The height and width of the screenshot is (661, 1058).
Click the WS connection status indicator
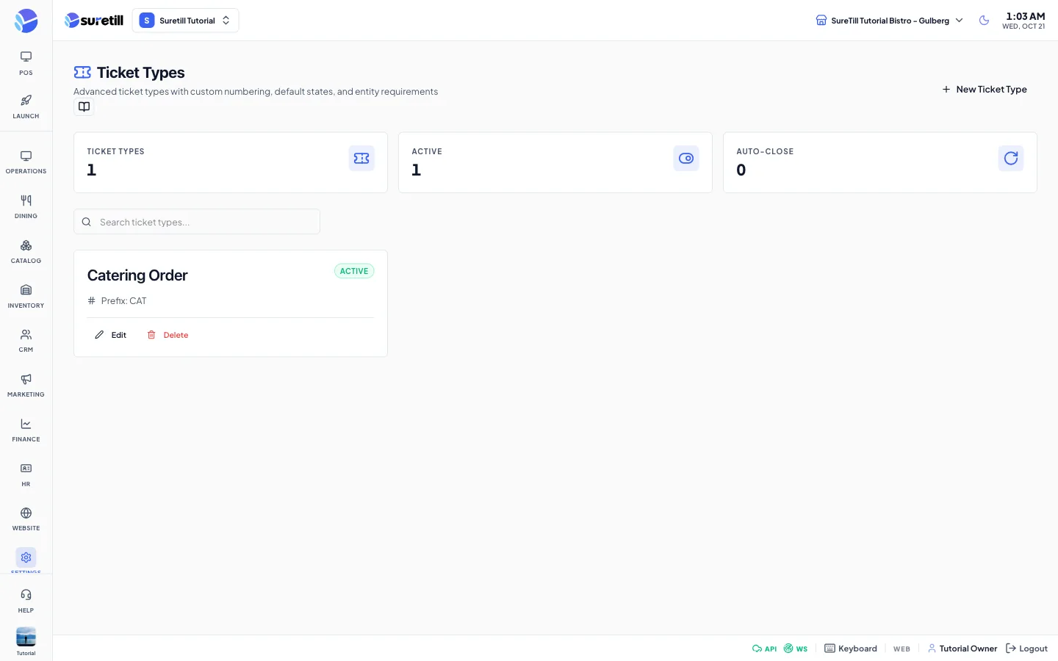pyautogui.click(x=796, y=649)
